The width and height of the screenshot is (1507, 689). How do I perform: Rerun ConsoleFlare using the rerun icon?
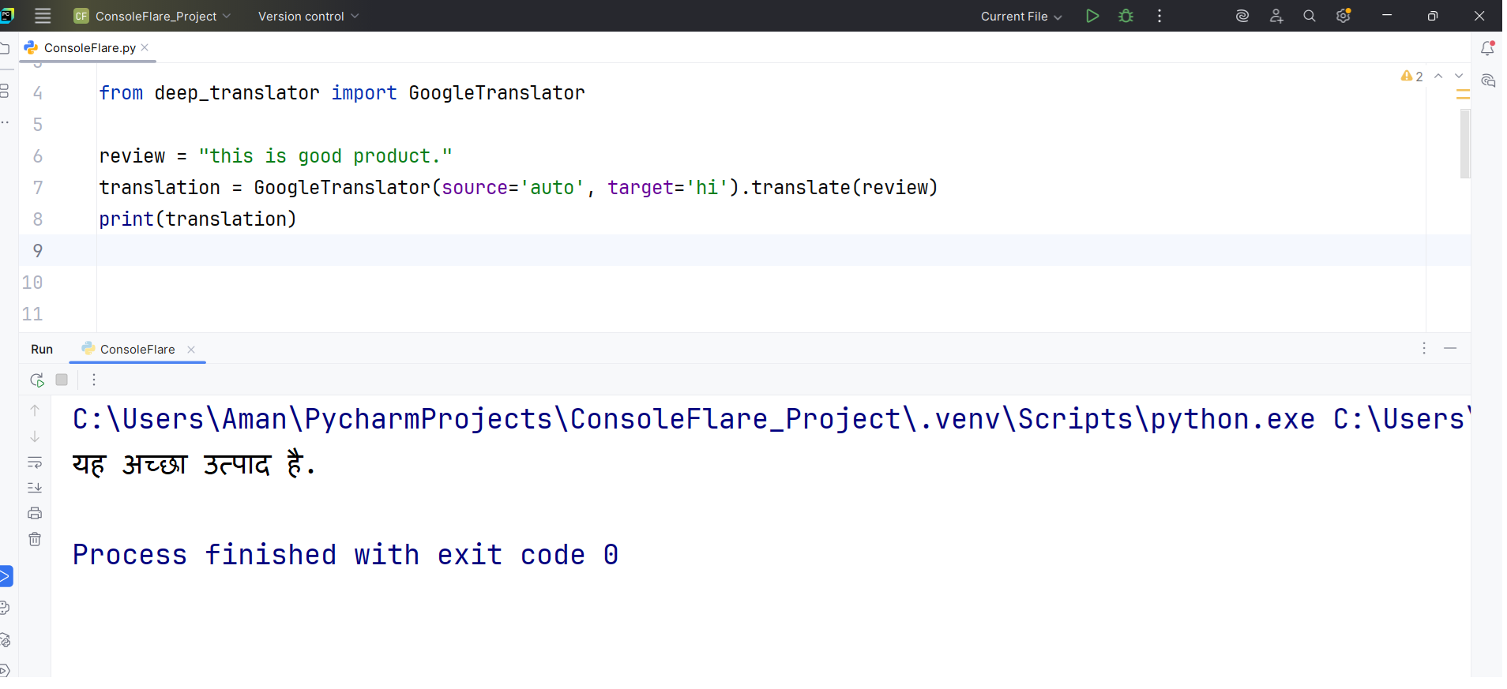[x=36, y=380]
